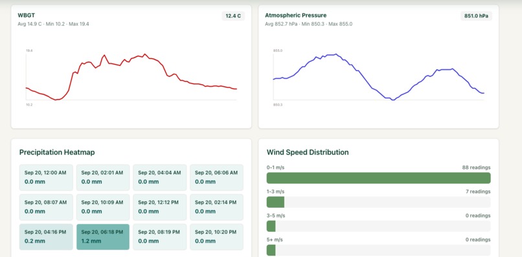Select the Sep 20, 06:06 AM heatmap cell
This screenshot has height=257, width=522.
216,177
